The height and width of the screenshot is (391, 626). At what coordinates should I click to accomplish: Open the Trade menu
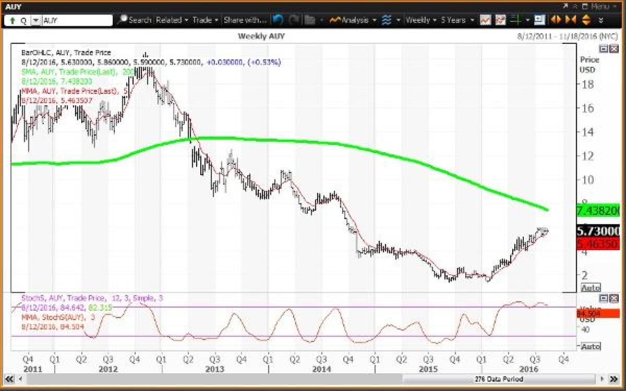[205, 20]
